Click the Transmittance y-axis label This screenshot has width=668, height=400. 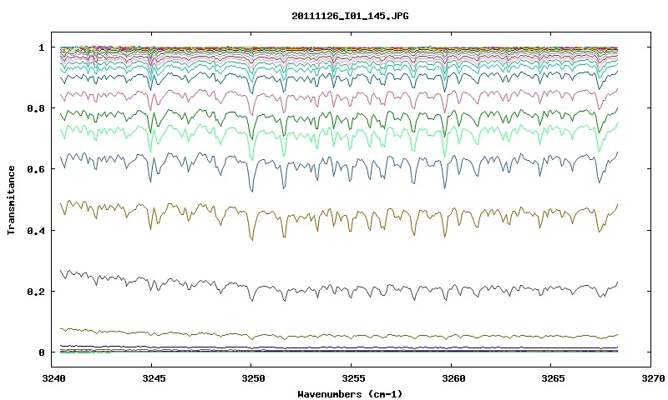click(12, 200)
